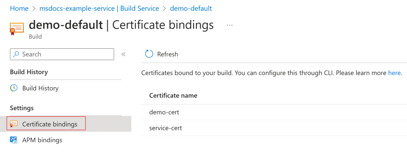407x153 pixels.
Task: Click the Build History clock icon
Action: (x=14, y=88)
